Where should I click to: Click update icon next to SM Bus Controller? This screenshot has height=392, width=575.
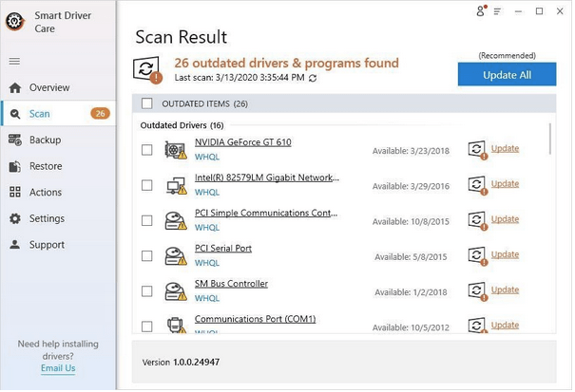477,290
